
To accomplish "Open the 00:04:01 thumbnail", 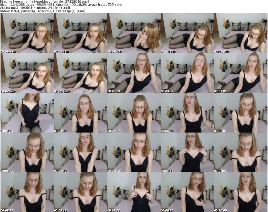I will [x=241, y=73].
